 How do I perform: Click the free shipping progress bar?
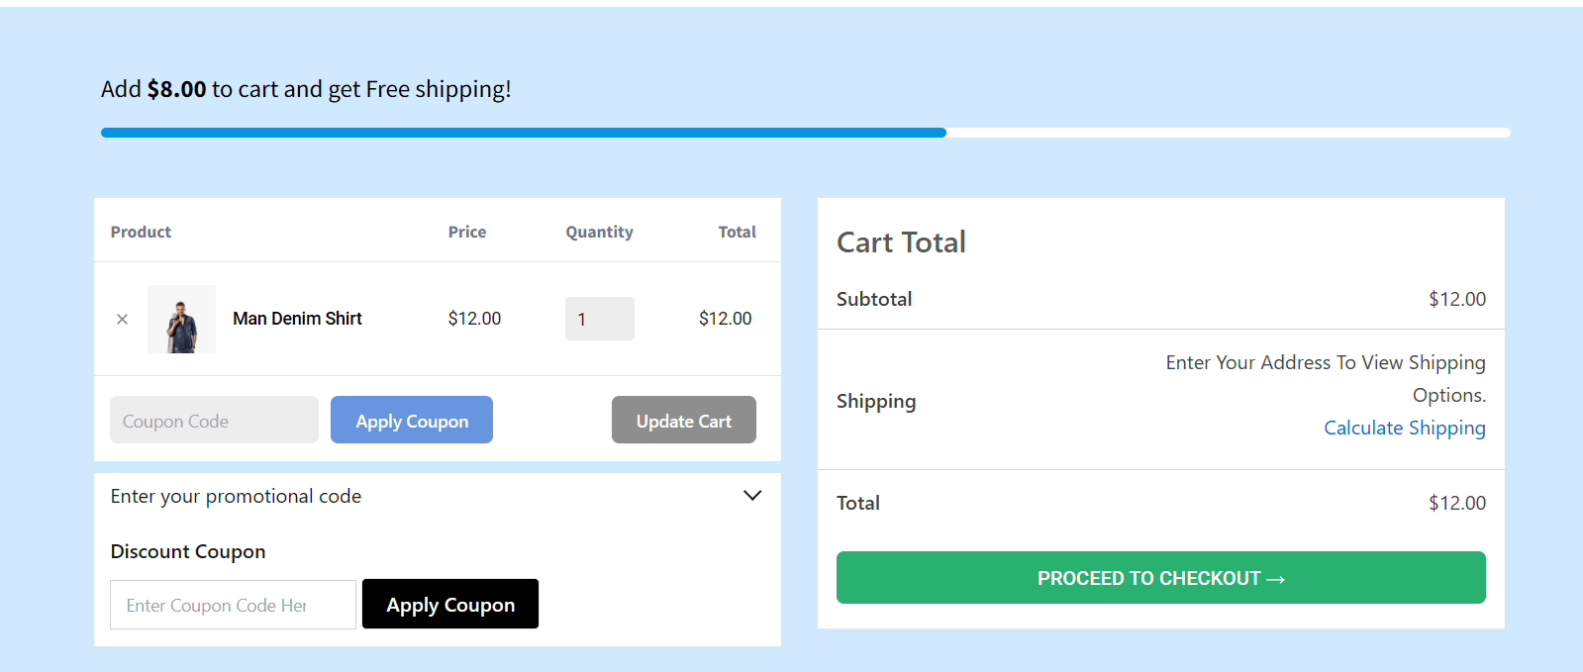click(806, 133)
